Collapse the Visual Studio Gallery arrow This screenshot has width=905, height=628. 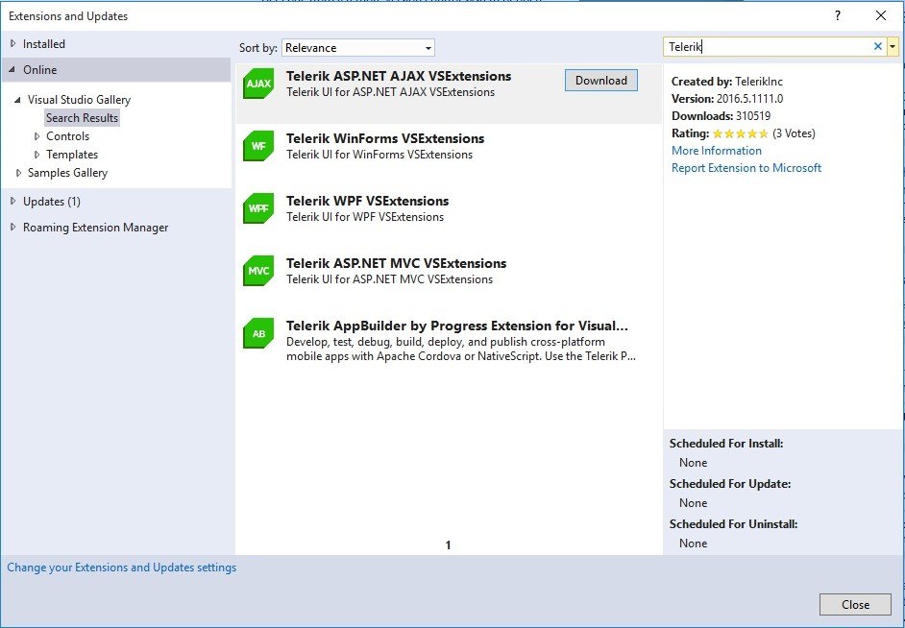pos(18,99)
